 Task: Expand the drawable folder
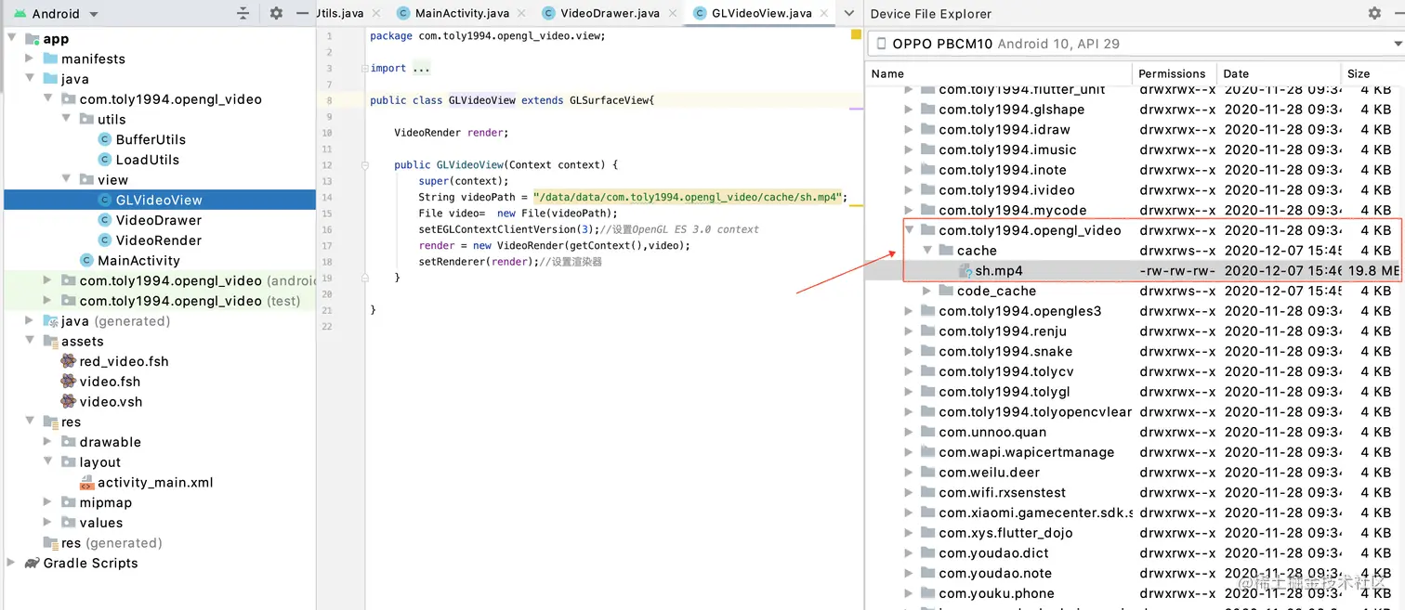pos(48,442)
